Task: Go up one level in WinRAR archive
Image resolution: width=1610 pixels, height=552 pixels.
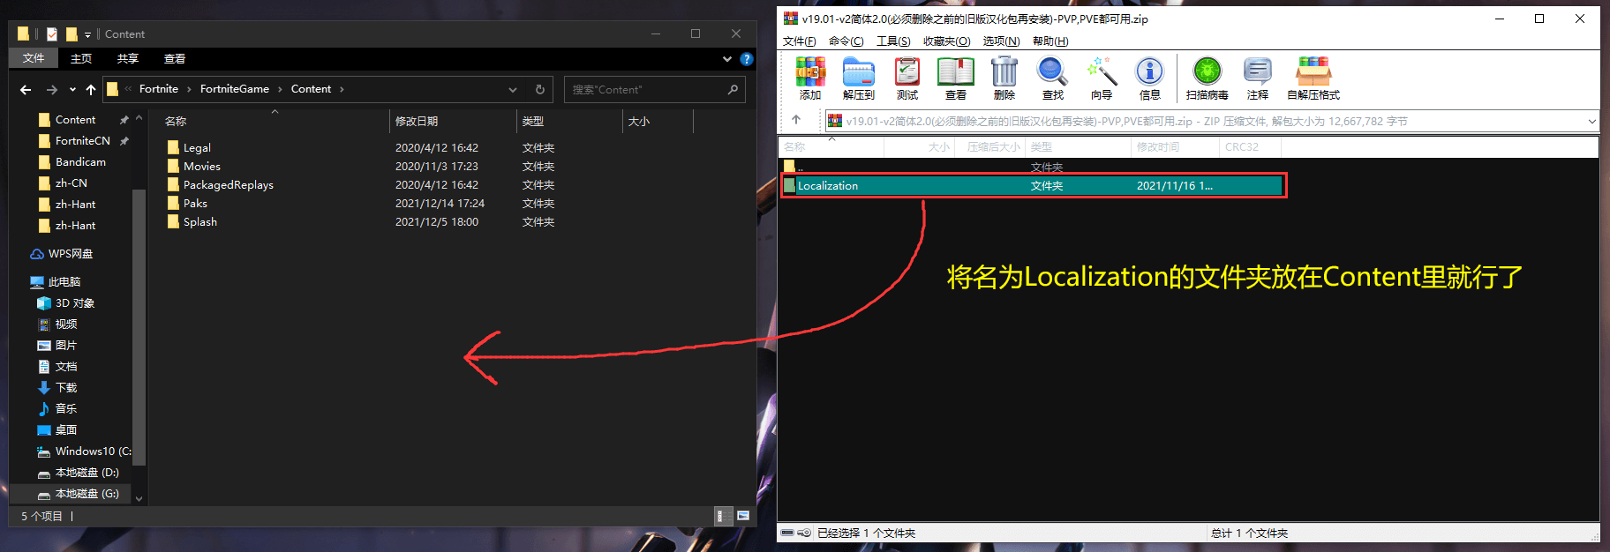Action: [796, 121]
